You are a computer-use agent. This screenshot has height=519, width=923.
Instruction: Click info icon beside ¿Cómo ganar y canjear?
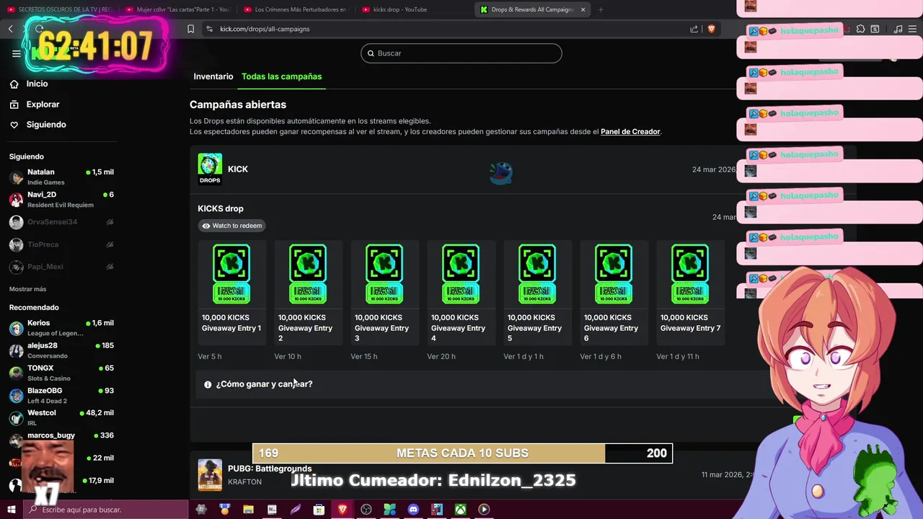click(208, 384)
